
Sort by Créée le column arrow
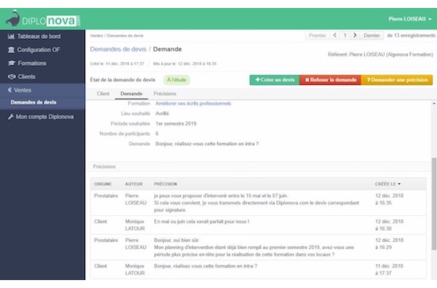click(x=399, y=184)
